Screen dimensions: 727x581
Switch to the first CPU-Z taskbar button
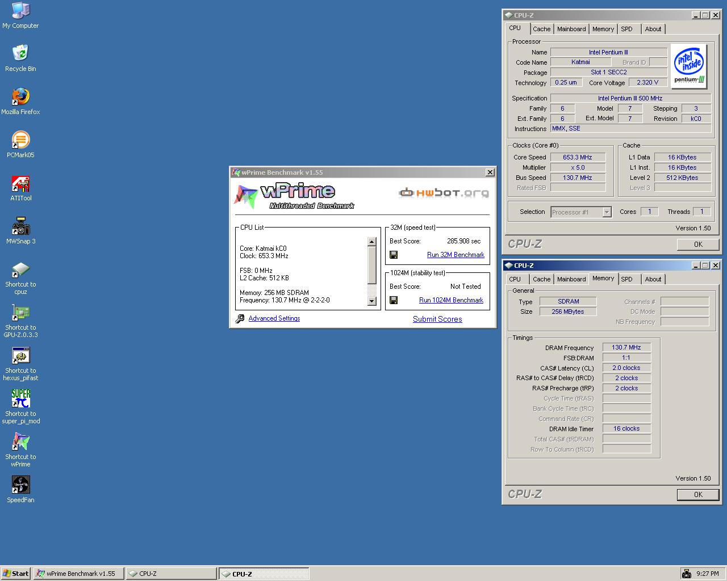pyautogui.click(x=171, y=574)
